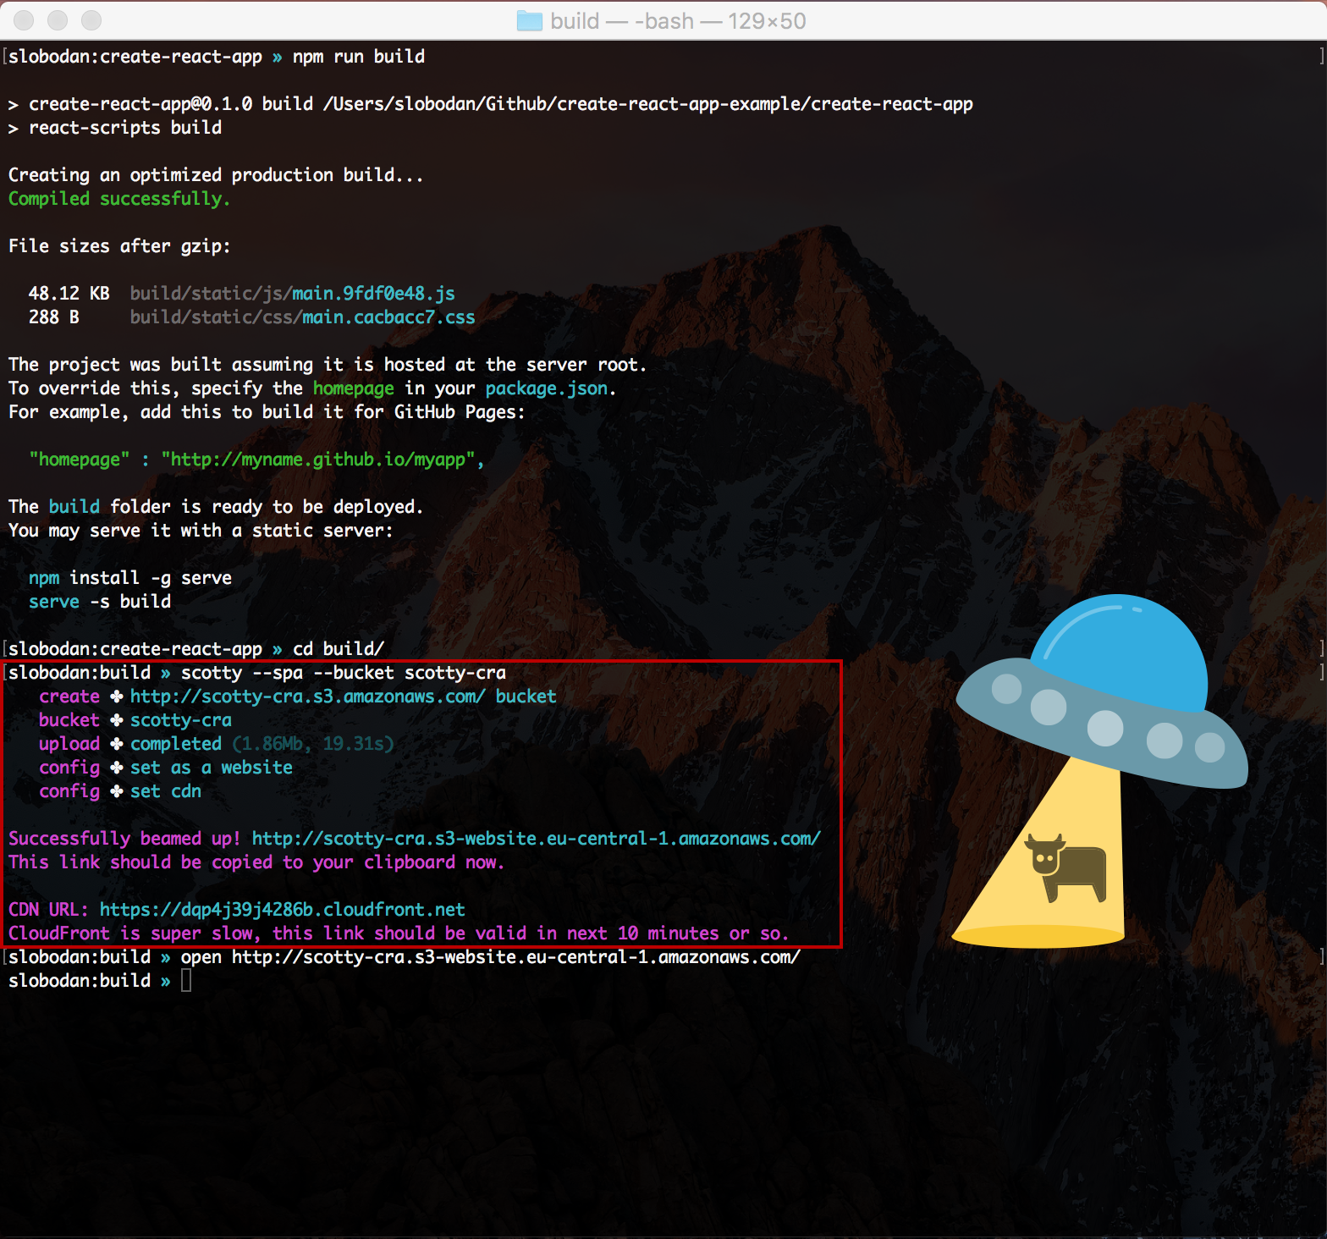This screenshot has width=1327, height=1239.
Task: Click the folder icon in the title bar
Action: (529, 20)
